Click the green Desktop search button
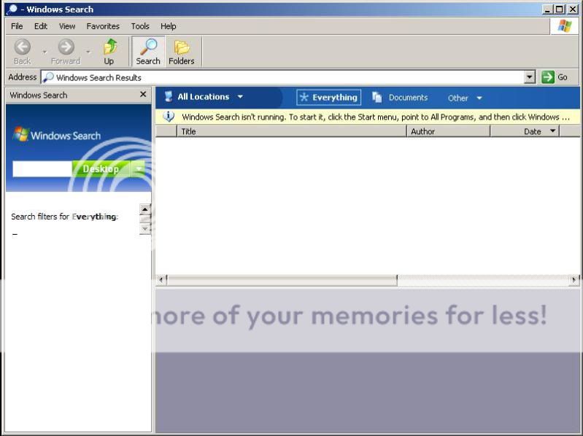 [101, 169]
